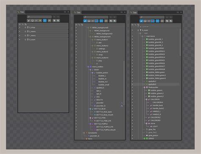201x154 pixels.
Task: Select the glow_potion tree item
Action: [x=153, y=135]
